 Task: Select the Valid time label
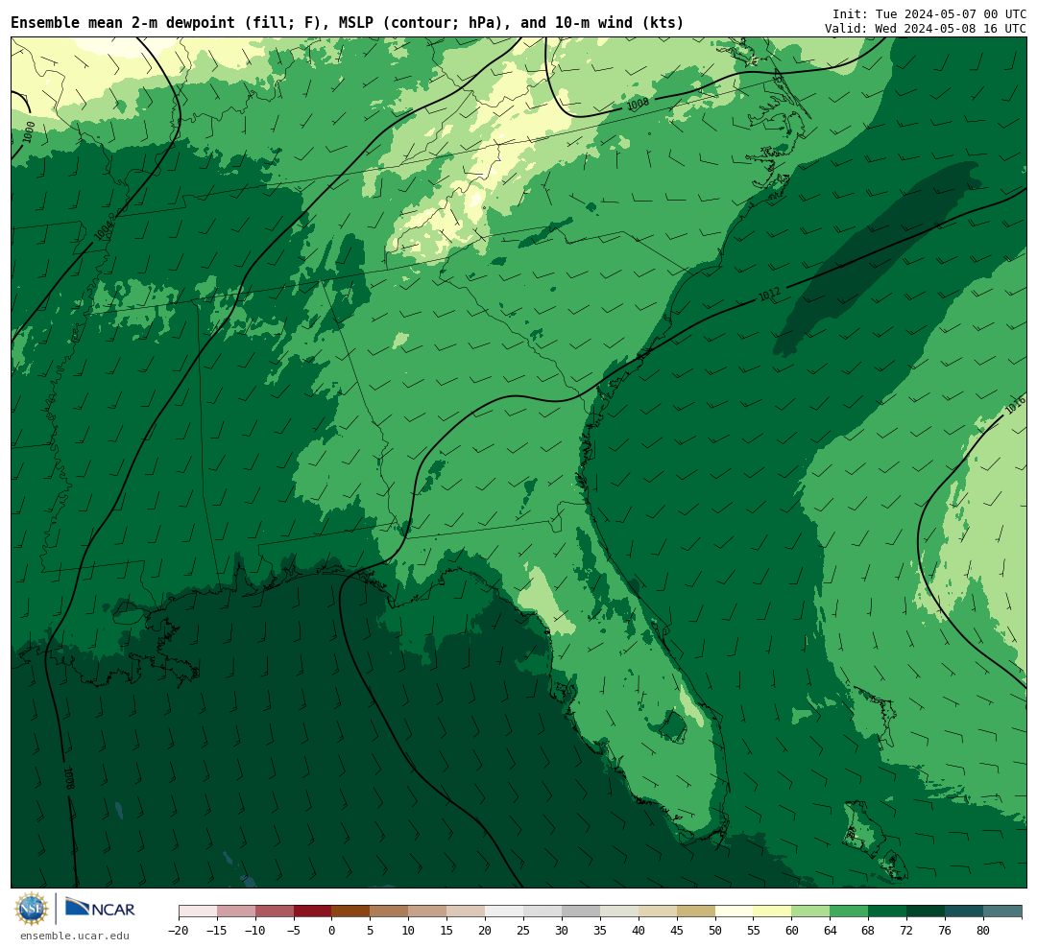(x=926, y=29)
